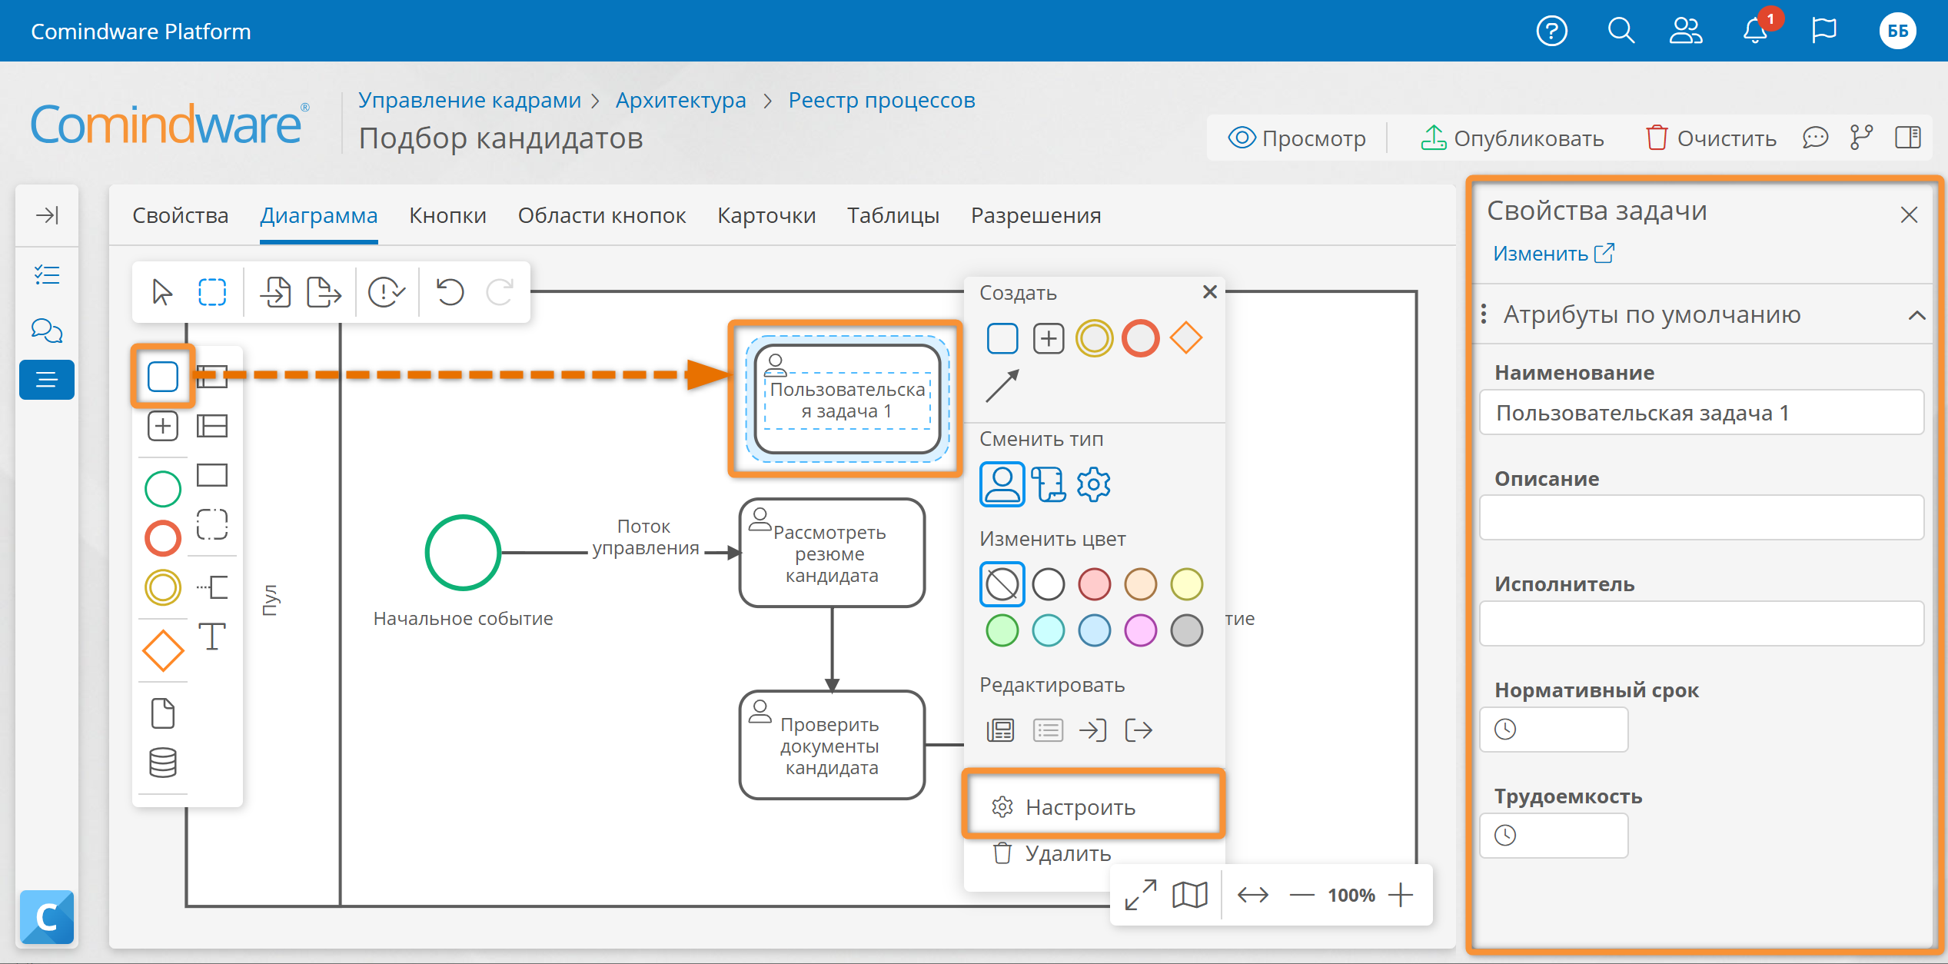Change task type to script task
Image resolution: width=1948 pixels, height=964 pixels.
pos(1049,484)
